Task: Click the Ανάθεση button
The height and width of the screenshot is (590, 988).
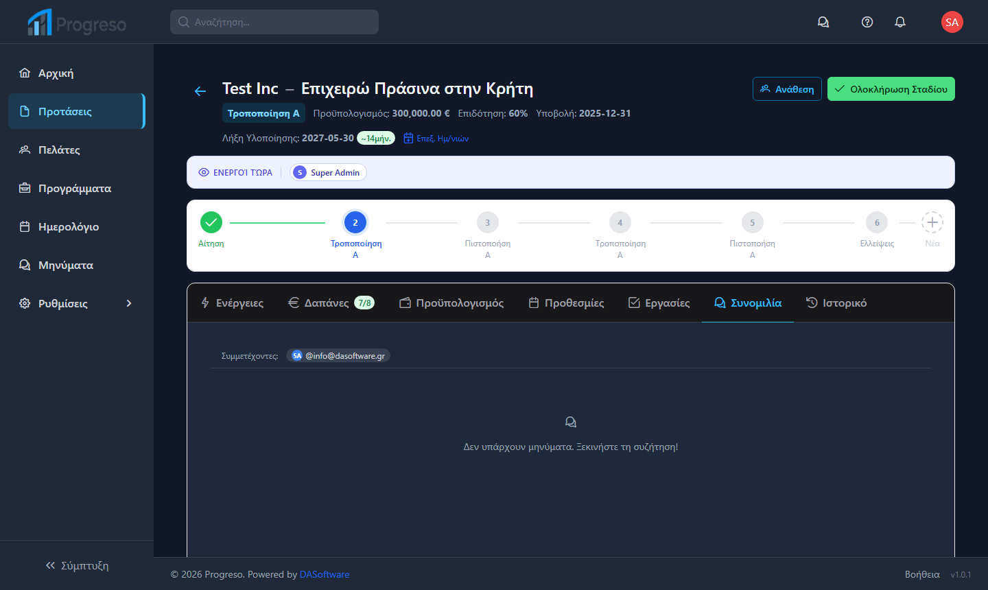Action: (787, 89)
